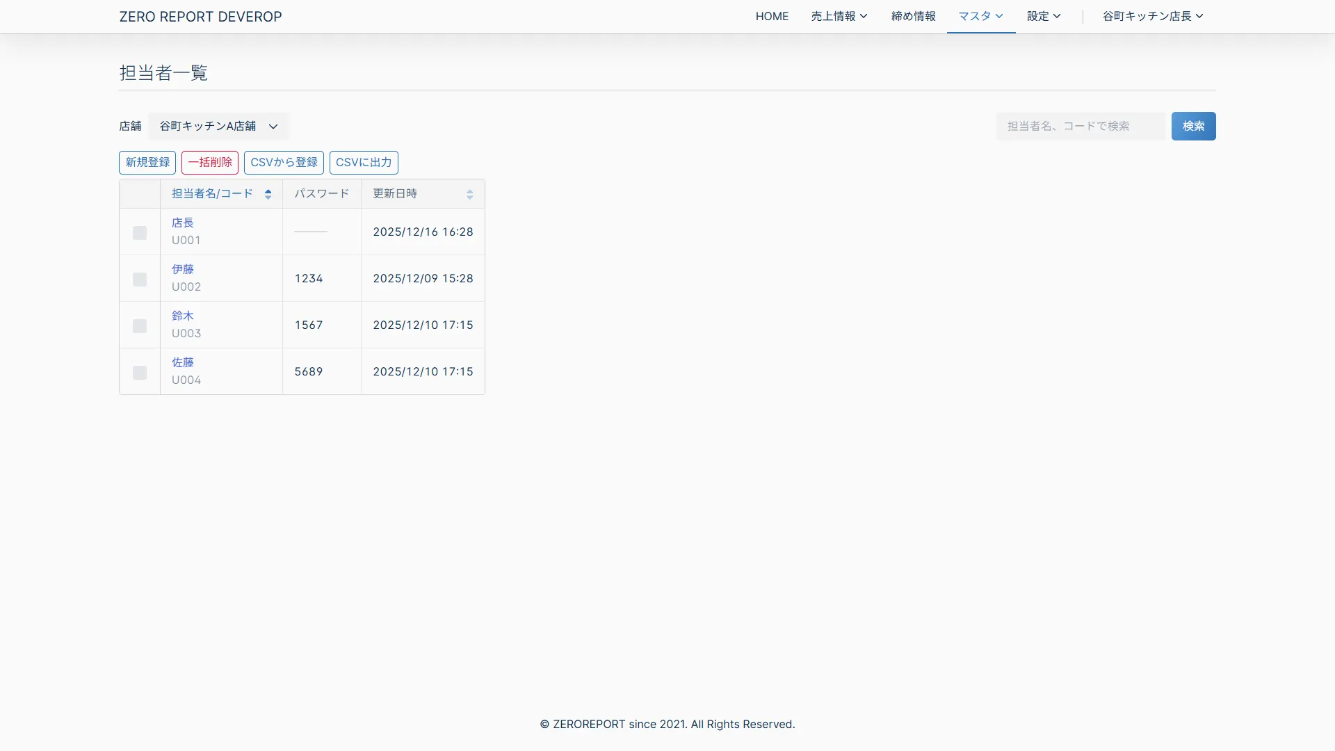Tick the checkbox for 鈴木 U003
This screenshot has height=751, width=1335.
(x=140, y=326)
